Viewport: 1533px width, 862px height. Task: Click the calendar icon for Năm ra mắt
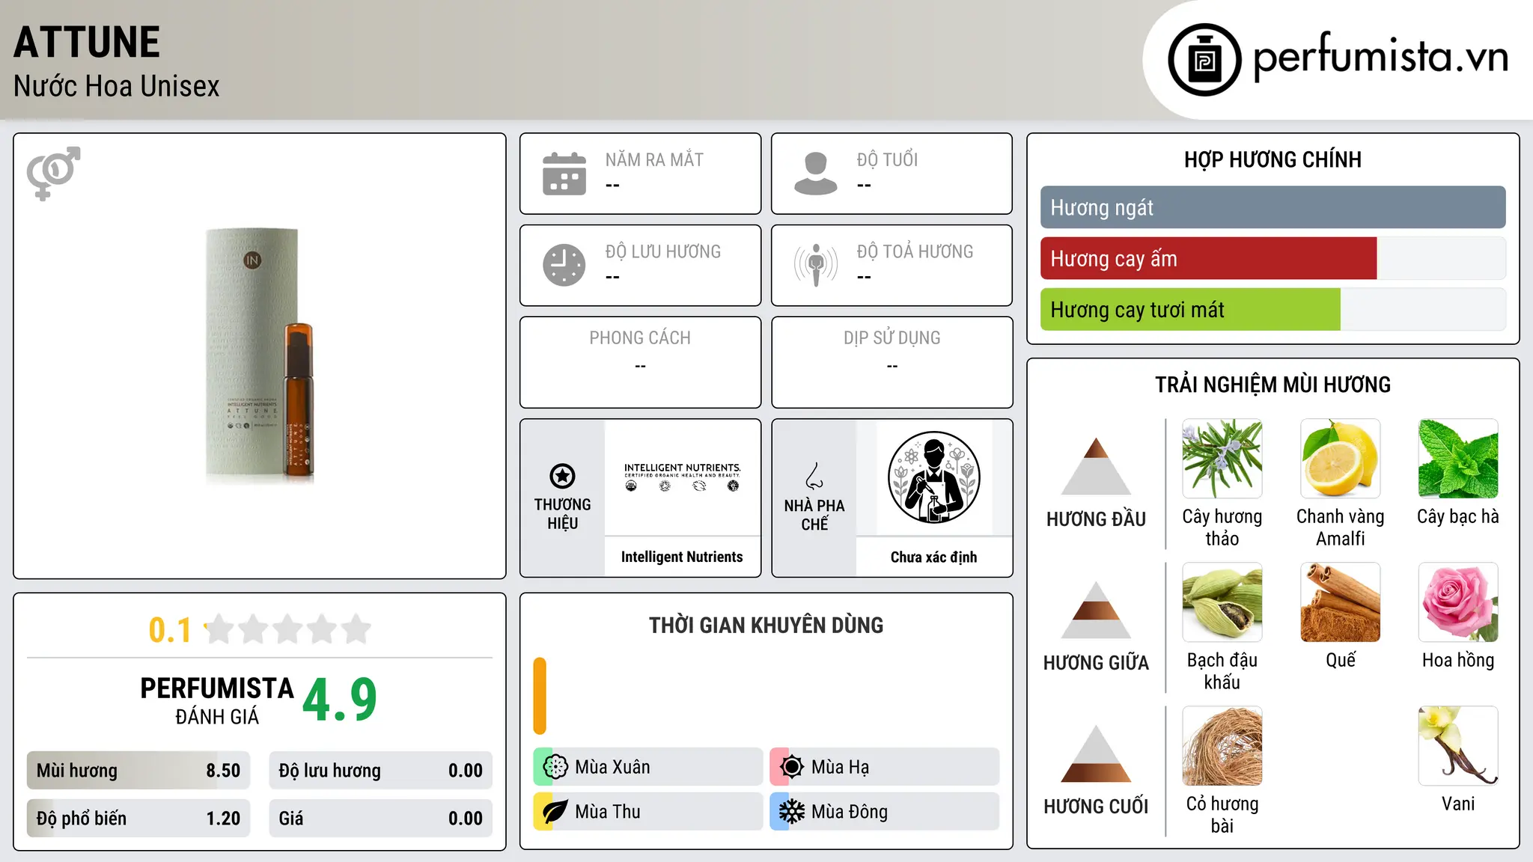coord(564,174)
